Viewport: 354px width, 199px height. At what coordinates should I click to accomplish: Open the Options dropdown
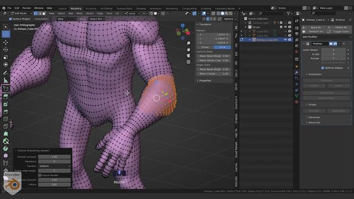coord(230,19)
